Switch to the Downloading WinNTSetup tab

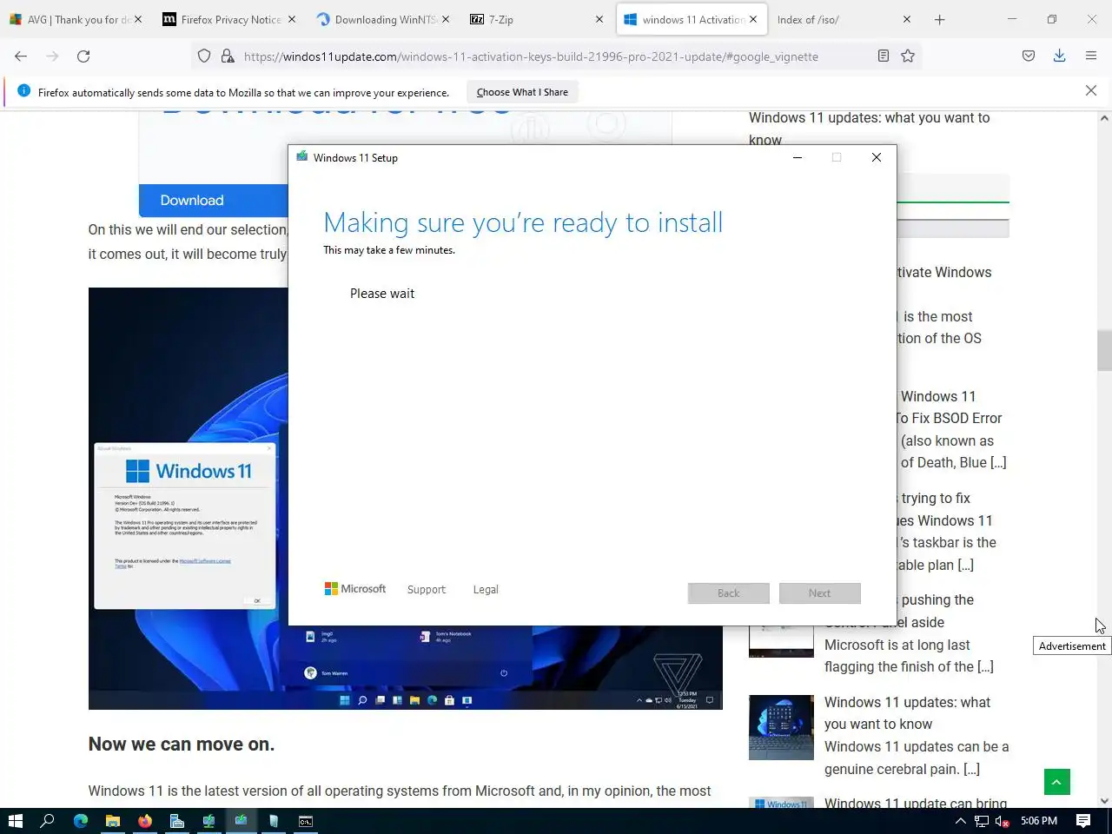coord(382,19)
